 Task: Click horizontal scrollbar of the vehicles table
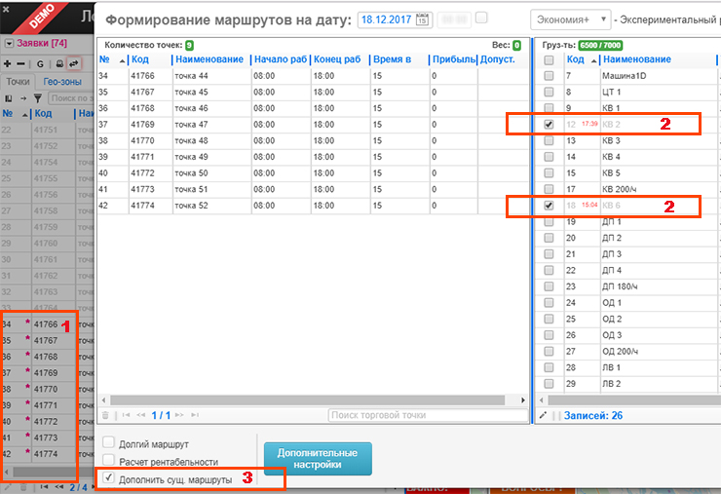[634, 400]
